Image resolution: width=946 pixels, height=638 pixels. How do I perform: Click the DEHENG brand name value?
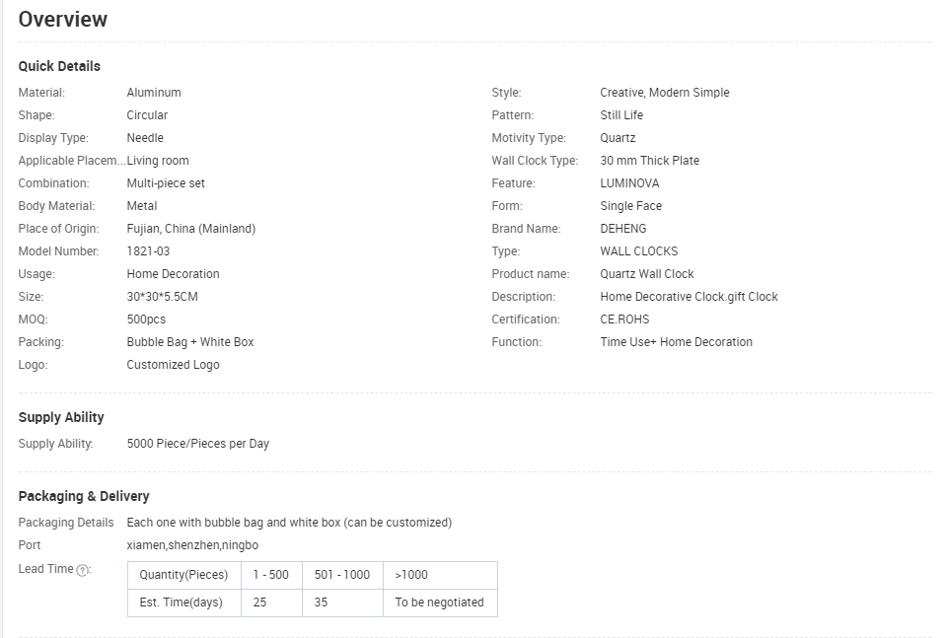[623, 229]
